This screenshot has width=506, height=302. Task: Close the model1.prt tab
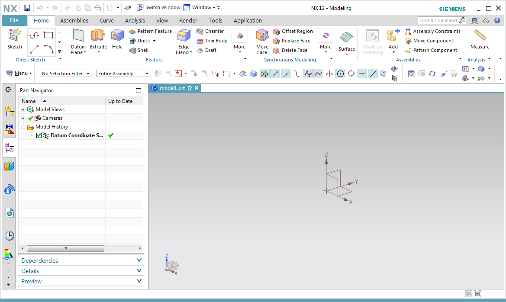point(197,88)
